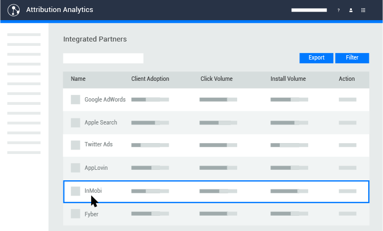The height and width of the screenshot is (231, 383).
Task: Select the Twitter Ads partner name
Action: [x=99, y=144]
